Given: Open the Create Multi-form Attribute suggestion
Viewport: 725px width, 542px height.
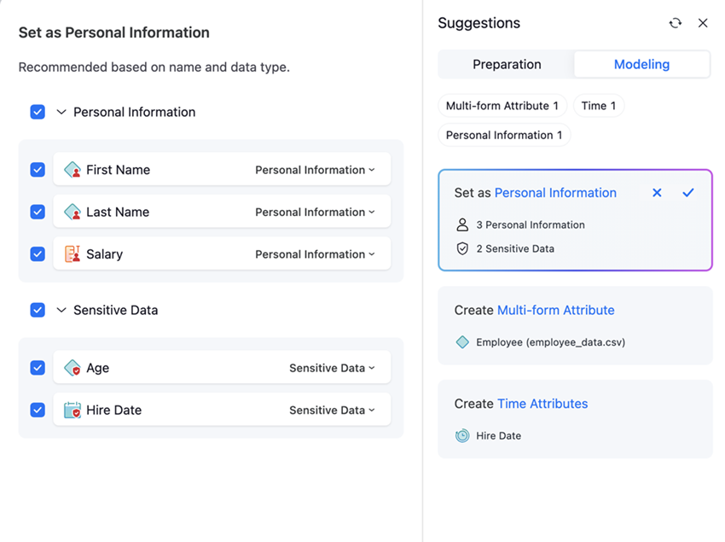Looking at the screenshot, I should (x=555, y=311).
